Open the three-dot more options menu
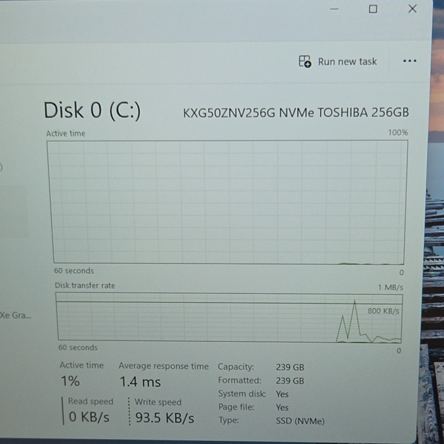This screenshot has height=444, width=444. [410, 61]
